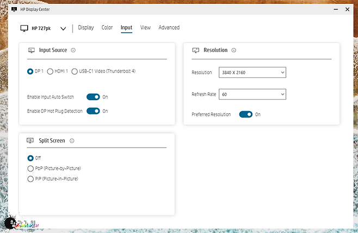The width and height of the screenshot is (358, 233).
Task: Click the Split Screen panel icon
Action: tap(30, 140)
